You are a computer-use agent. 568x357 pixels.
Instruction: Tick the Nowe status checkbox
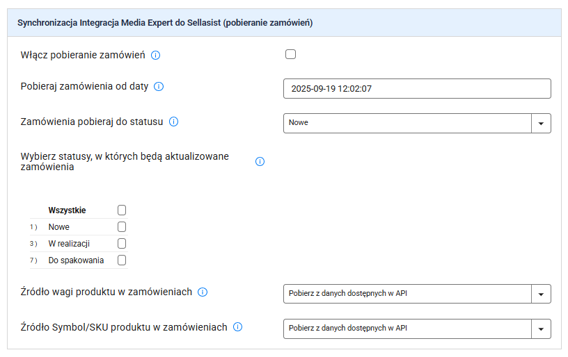point(122,227)
